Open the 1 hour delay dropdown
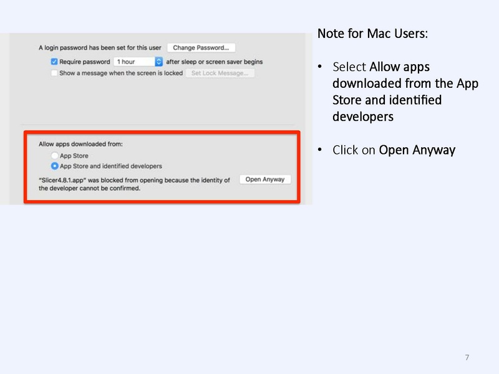This screenshot has width=499, height=374. [133, 62]
